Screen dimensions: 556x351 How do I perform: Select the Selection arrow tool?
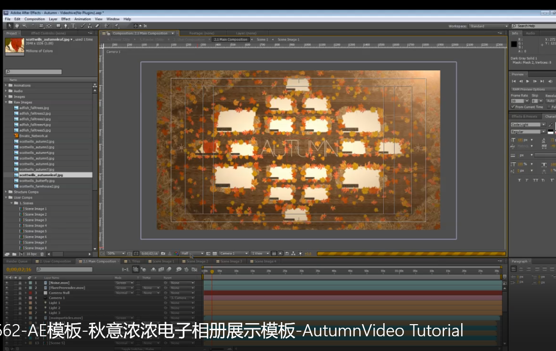[10, 26]
